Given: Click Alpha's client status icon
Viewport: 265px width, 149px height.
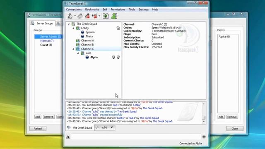Looking at the screenshot, I should (87, 57).
